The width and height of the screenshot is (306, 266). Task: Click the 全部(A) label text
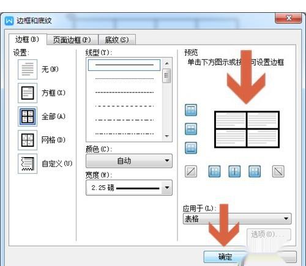[53, 116]
